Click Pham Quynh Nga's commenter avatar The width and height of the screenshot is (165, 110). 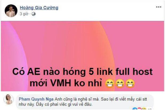(9, 99)
